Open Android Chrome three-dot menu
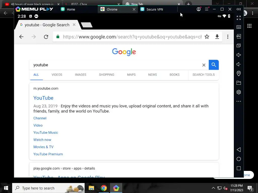Viewport: 258px width, 193px height. (228, 37)
